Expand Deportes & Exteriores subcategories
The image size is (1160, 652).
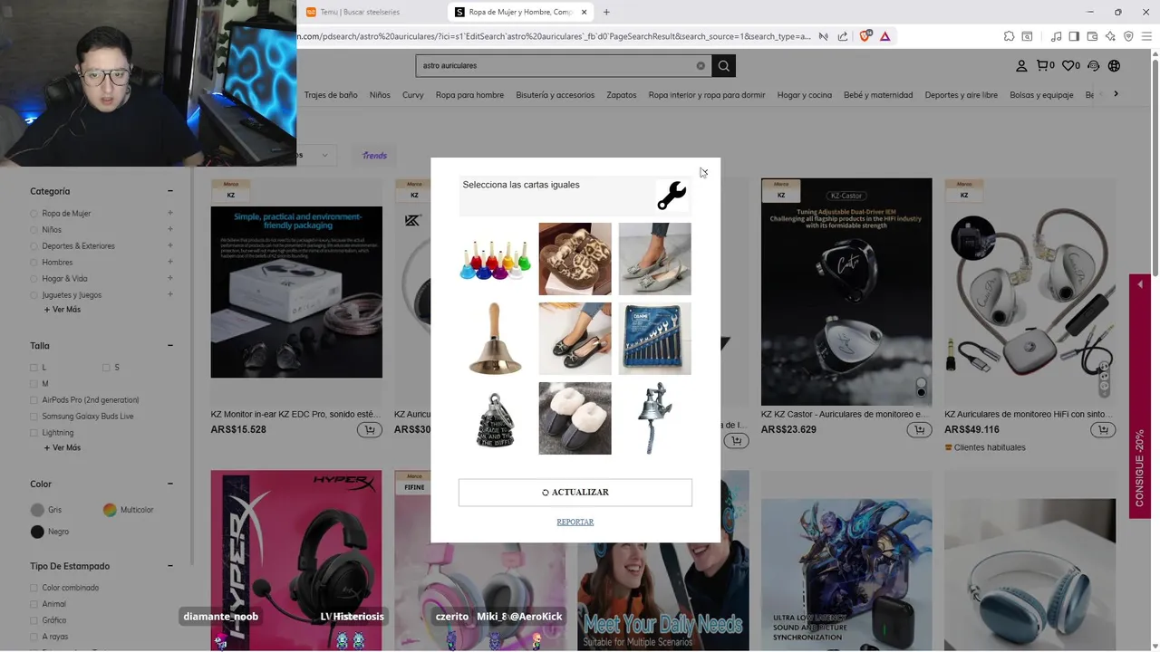point(169,245)
